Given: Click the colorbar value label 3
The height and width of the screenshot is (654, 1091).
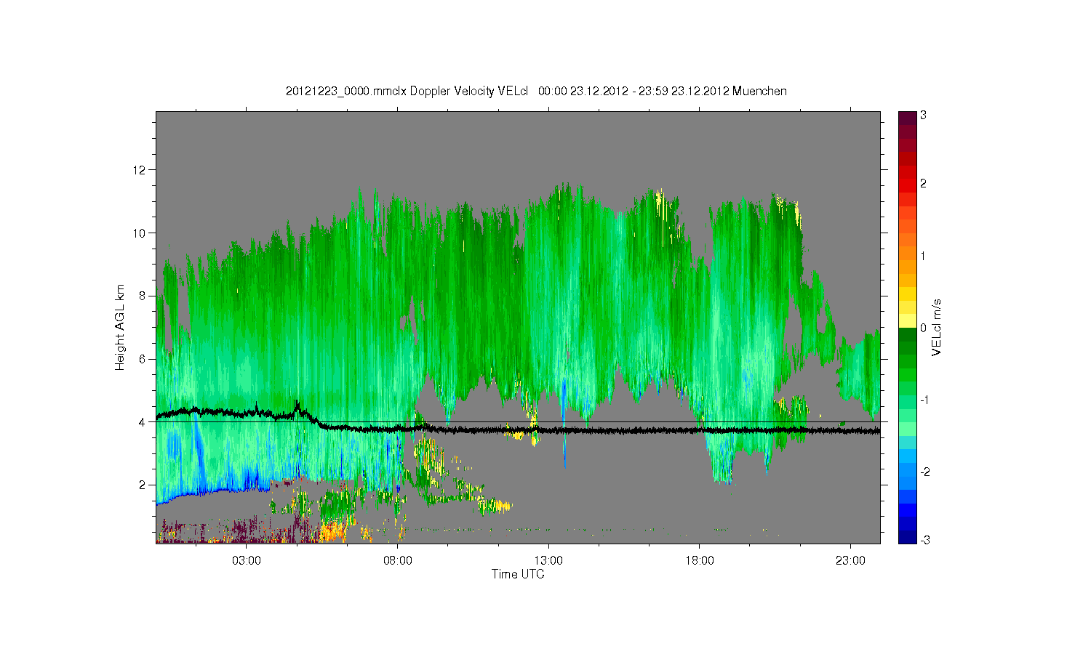Looking at the screenshot, I should click(923, 116).
